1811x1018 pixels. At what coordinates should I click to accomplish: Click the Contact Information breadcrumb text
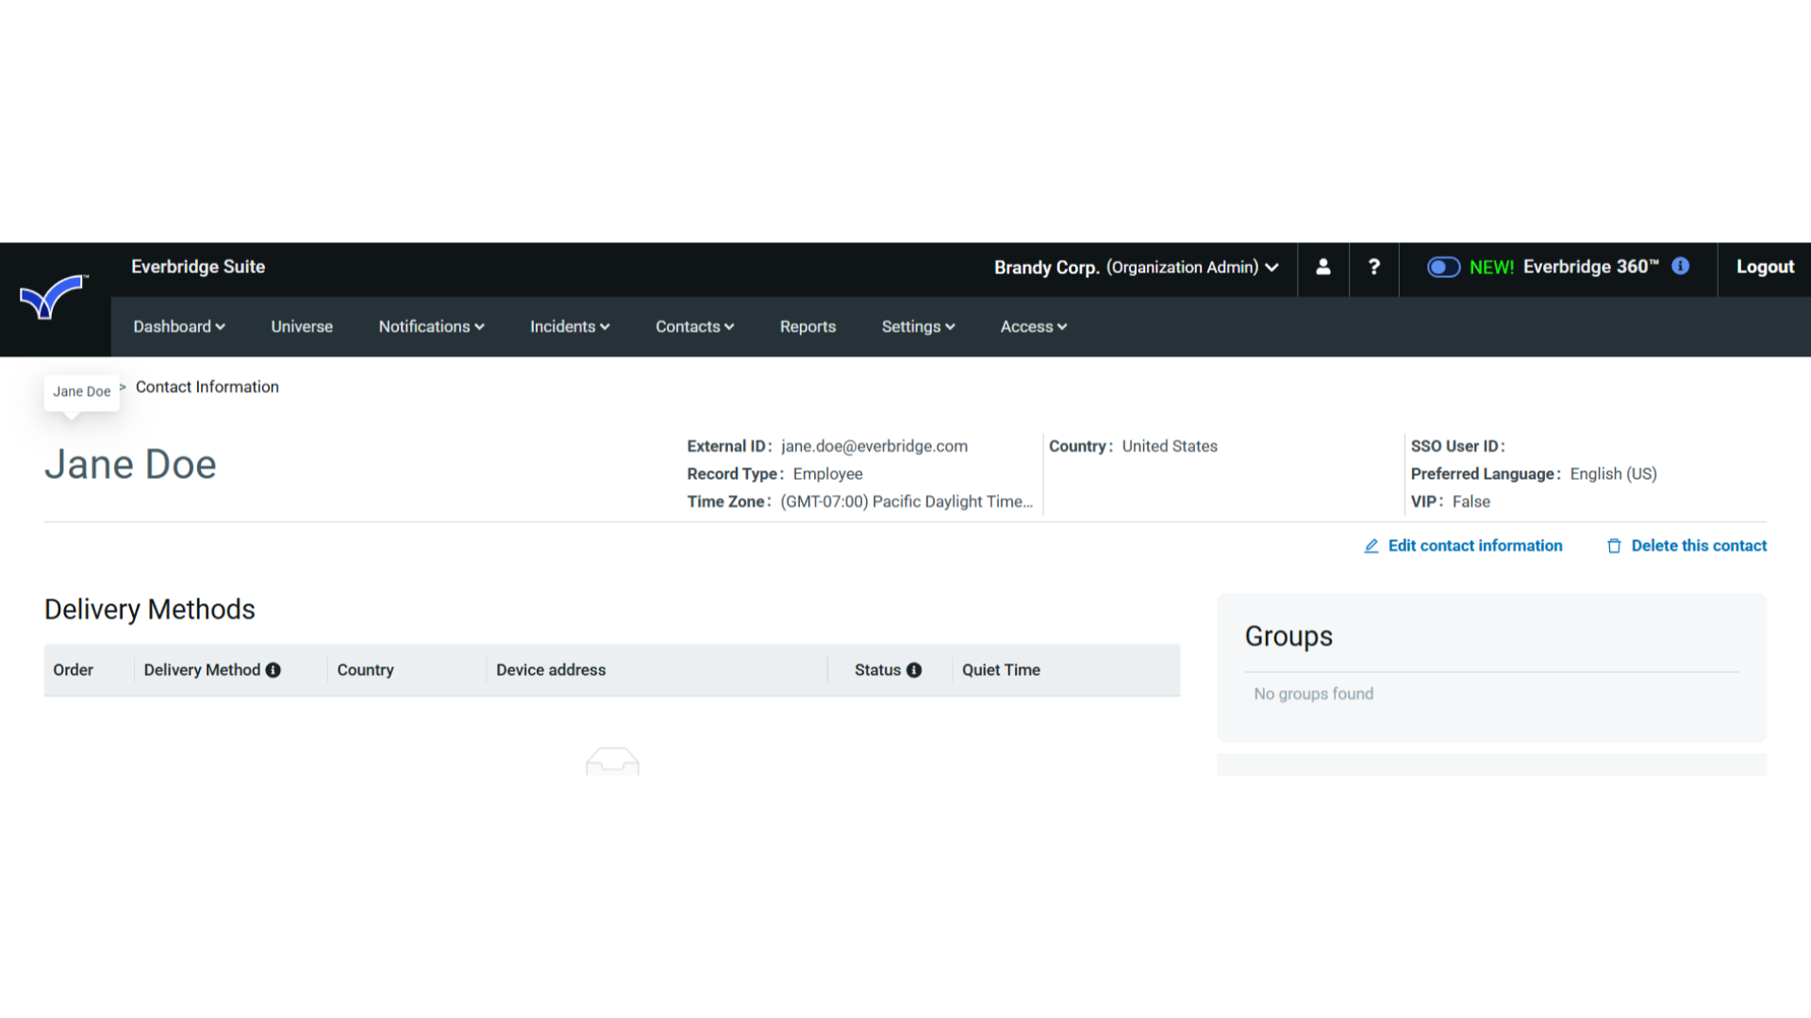[x=208, y=387]
